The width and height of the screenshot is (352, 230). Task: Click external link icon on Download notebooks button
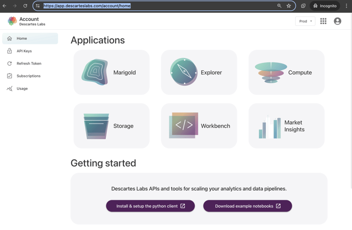(x=278, y=206)
